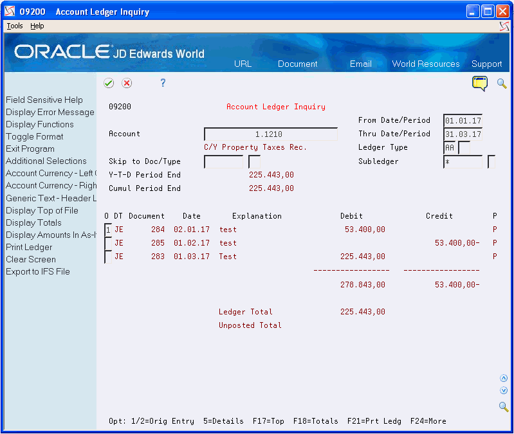Select Generic Text - Header option
514x434 pixels.
pyautogui.click(x=51, y=198)
